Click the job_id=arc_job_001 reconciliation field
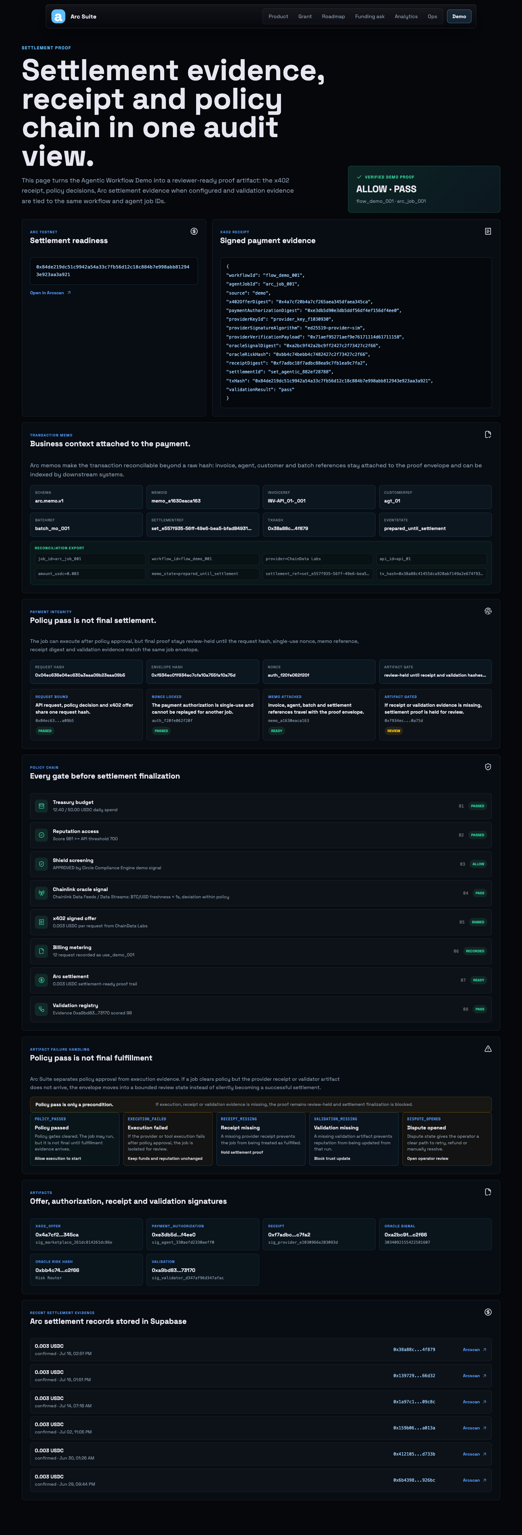The height and width of the screenshot is (1535, 522). tap(90, 559)
